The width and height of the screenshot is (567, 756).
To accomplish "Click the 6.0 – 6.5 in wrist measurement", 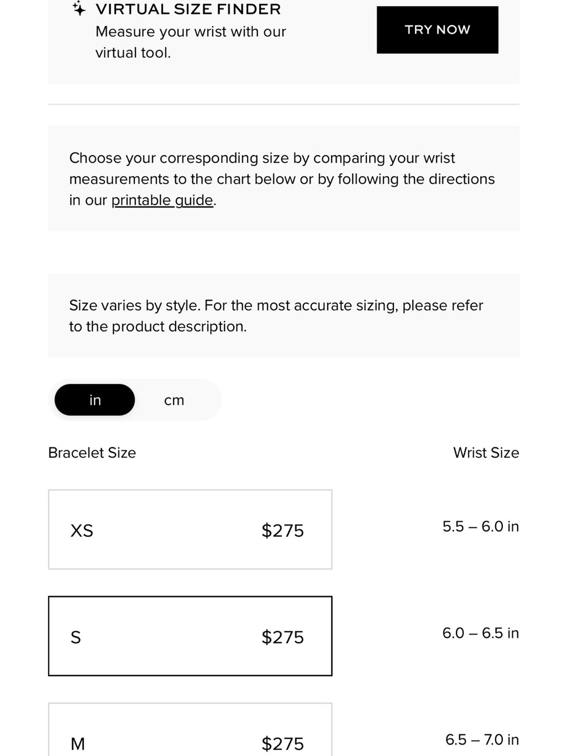I will pyautogui.click(x=481, y=633).
